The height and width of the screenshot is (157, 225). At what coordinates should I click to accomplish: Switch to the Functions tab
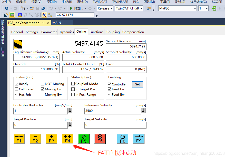[x=96, y=32]
